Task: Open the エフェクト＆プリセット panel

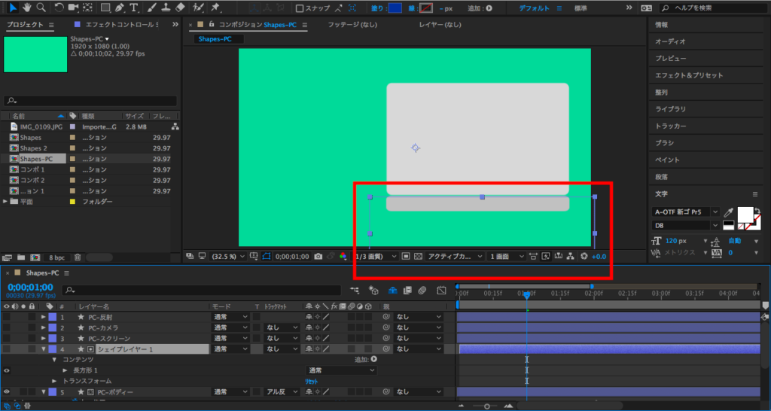Action: coord(689,75)
